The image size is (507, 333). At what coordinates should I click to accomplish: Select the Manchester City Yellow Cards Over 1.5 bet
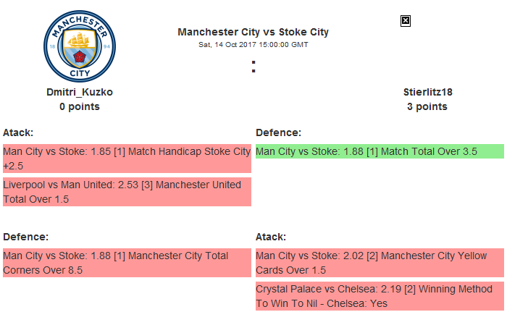coord(379,263)
